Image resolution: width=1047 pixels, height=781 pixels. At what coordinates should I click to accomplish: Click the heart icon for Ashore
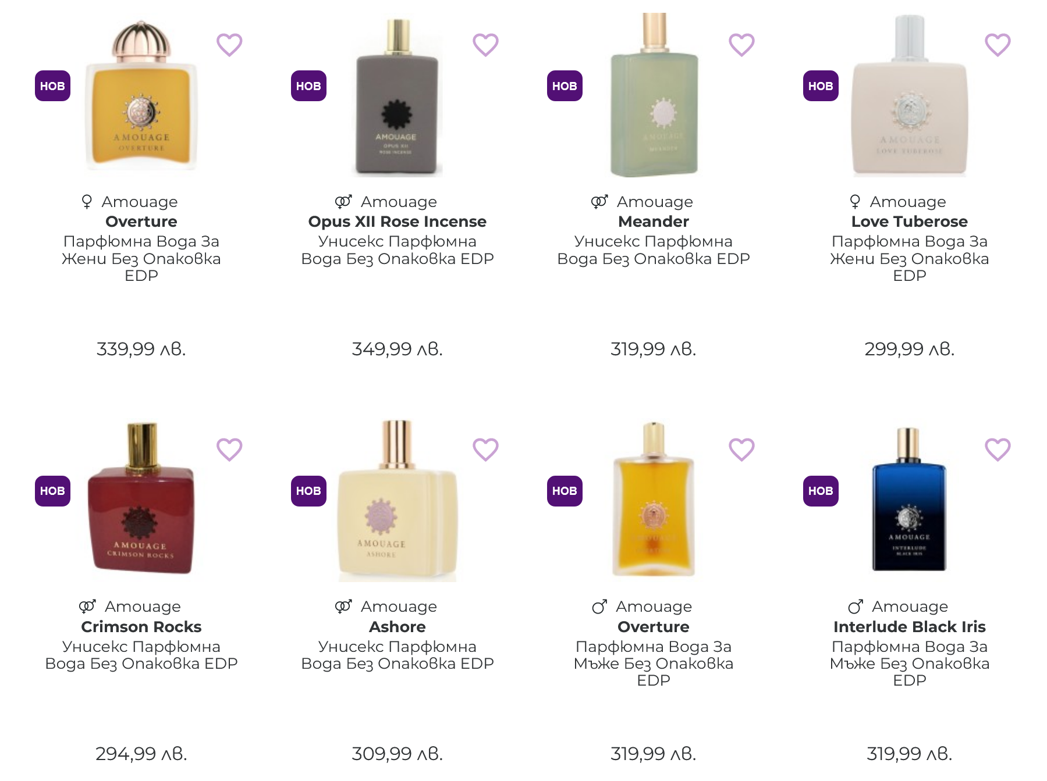(485, 450)
